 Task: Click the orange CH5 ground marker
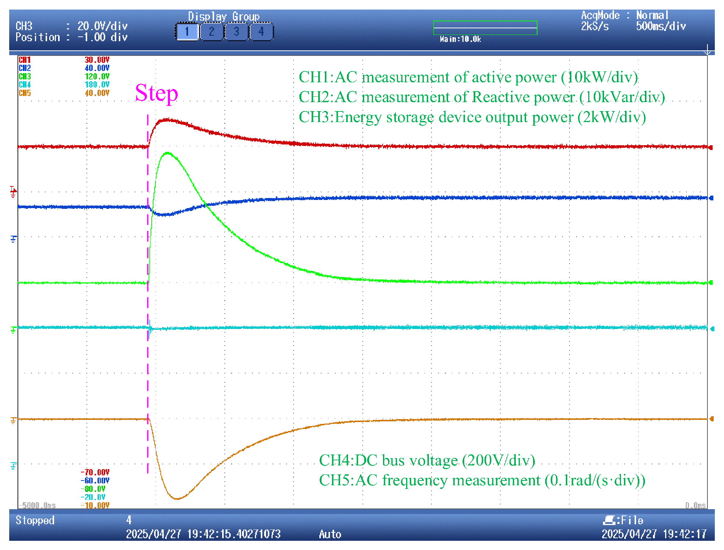(14, 420)
